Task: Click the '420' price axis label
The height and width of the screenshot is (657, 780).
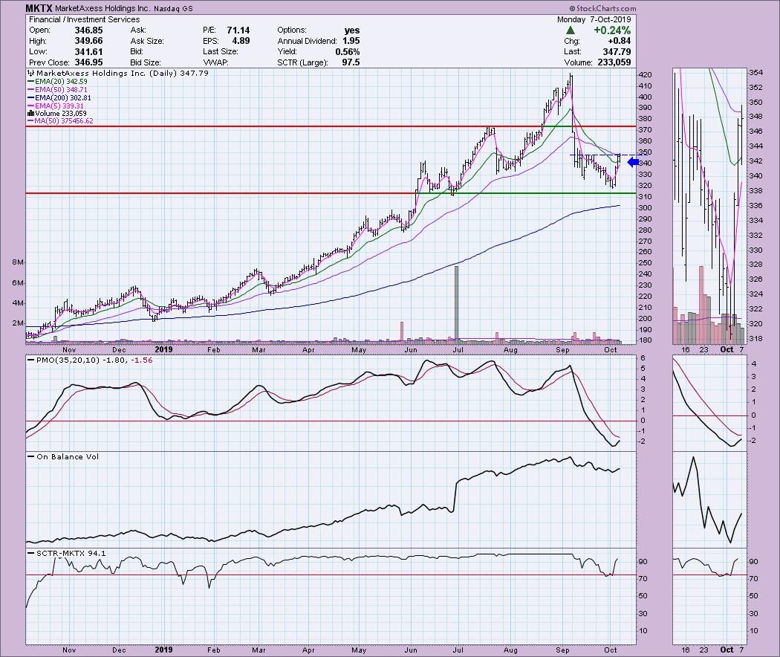Action: (646, 74)
